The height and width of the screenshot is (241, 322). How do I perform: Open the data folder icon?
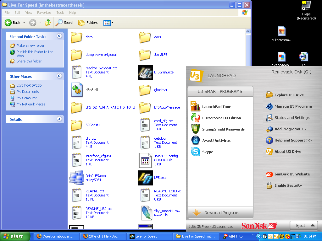pyautogui.click(x=76, y=37)
